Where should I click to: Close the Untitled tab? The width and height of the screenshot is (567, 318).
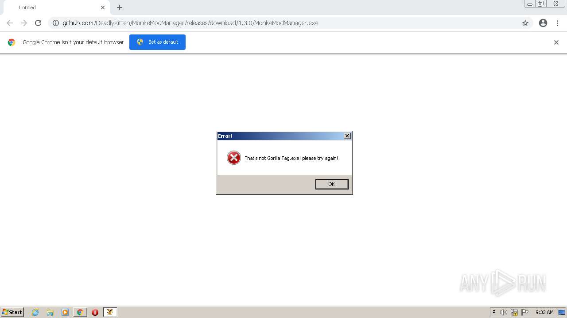coord(103,8)
